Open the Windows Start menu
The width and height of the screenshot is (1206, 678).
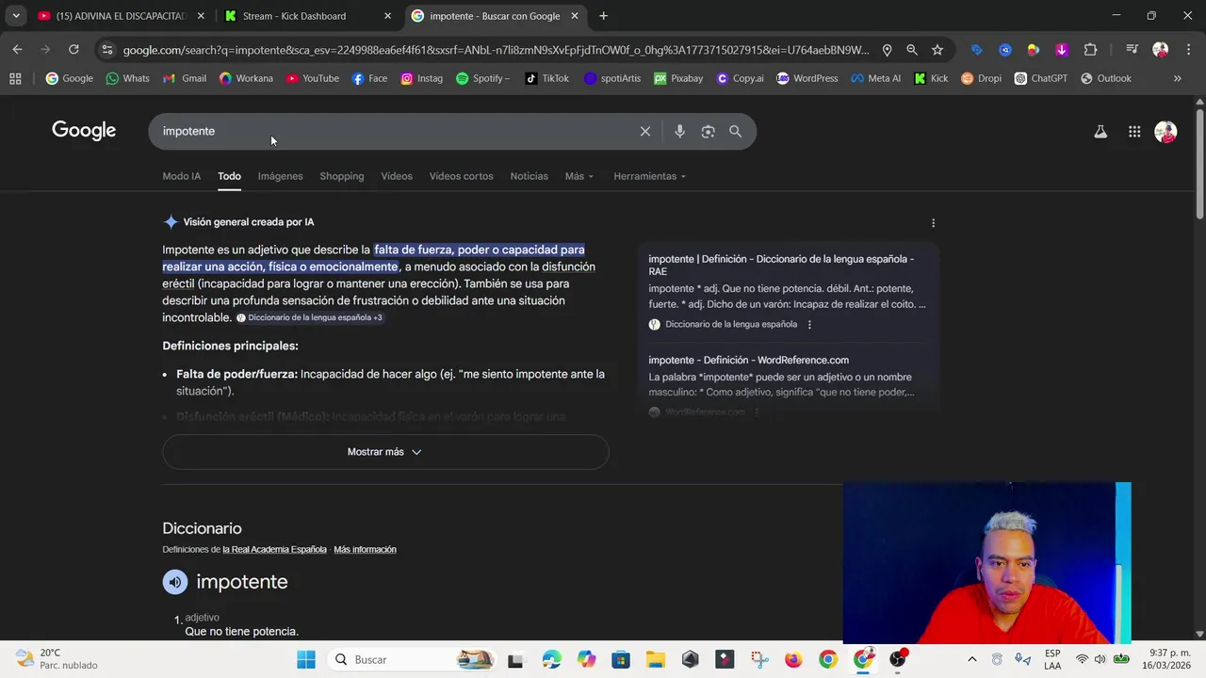point(306,659)
